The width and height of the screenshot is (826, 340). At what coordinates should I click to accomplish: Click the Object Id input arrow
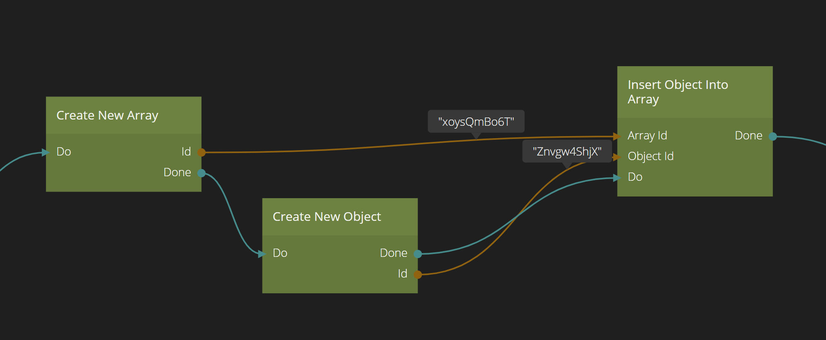coord(617,157)
